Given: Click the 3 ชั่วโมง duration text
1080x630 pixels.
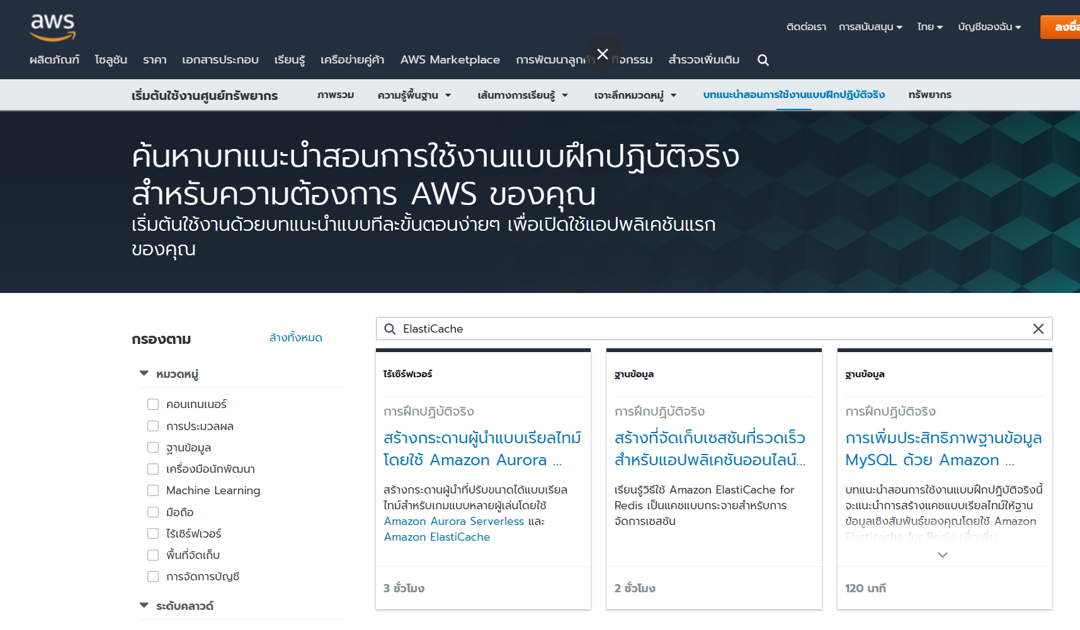Looking at the screenshot, I should point(404,589).
